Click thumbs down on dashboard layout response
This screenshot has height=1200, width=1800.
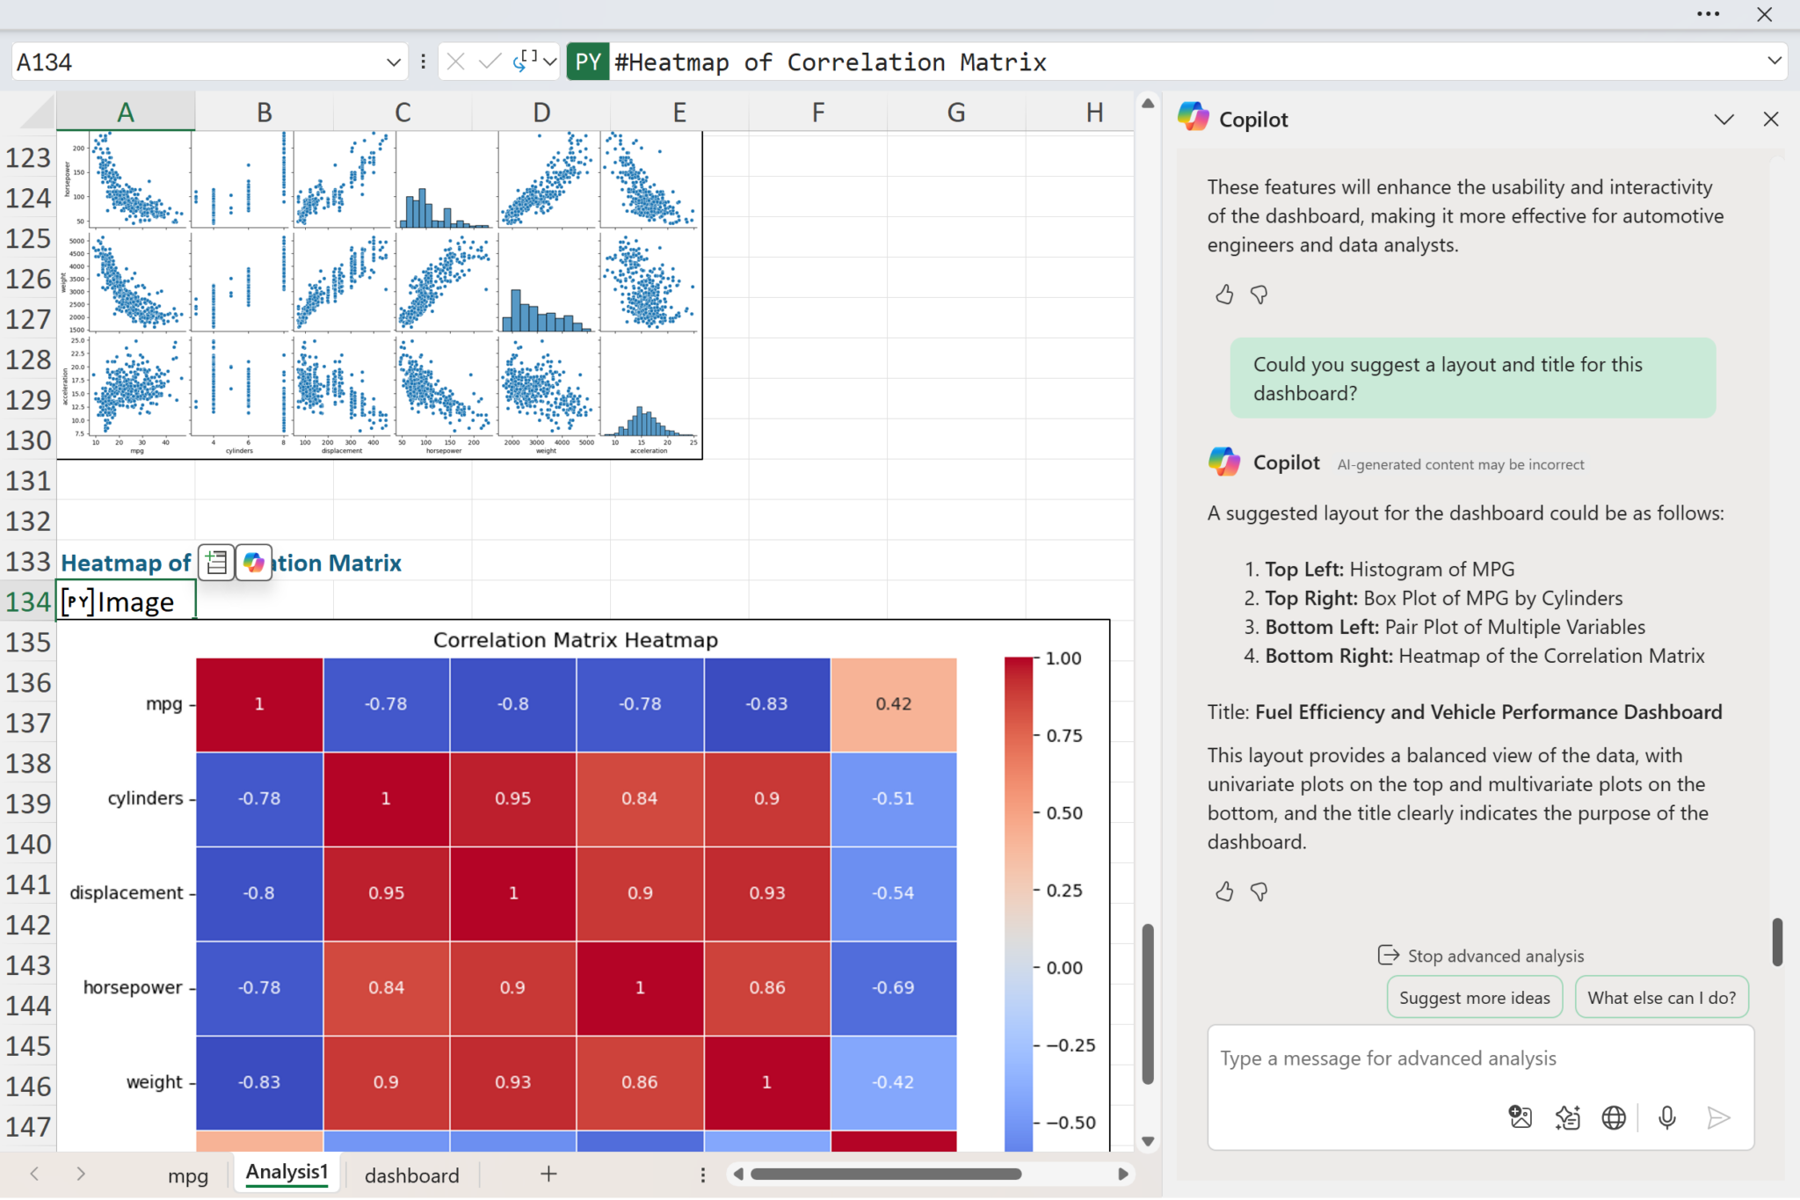click(x=1259, y=892)
